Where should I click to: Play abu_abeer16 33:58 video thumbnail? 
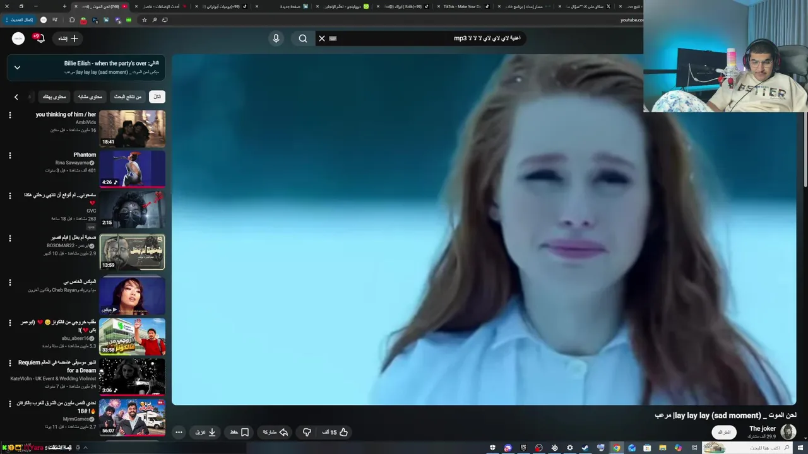[x=132, y=336]
